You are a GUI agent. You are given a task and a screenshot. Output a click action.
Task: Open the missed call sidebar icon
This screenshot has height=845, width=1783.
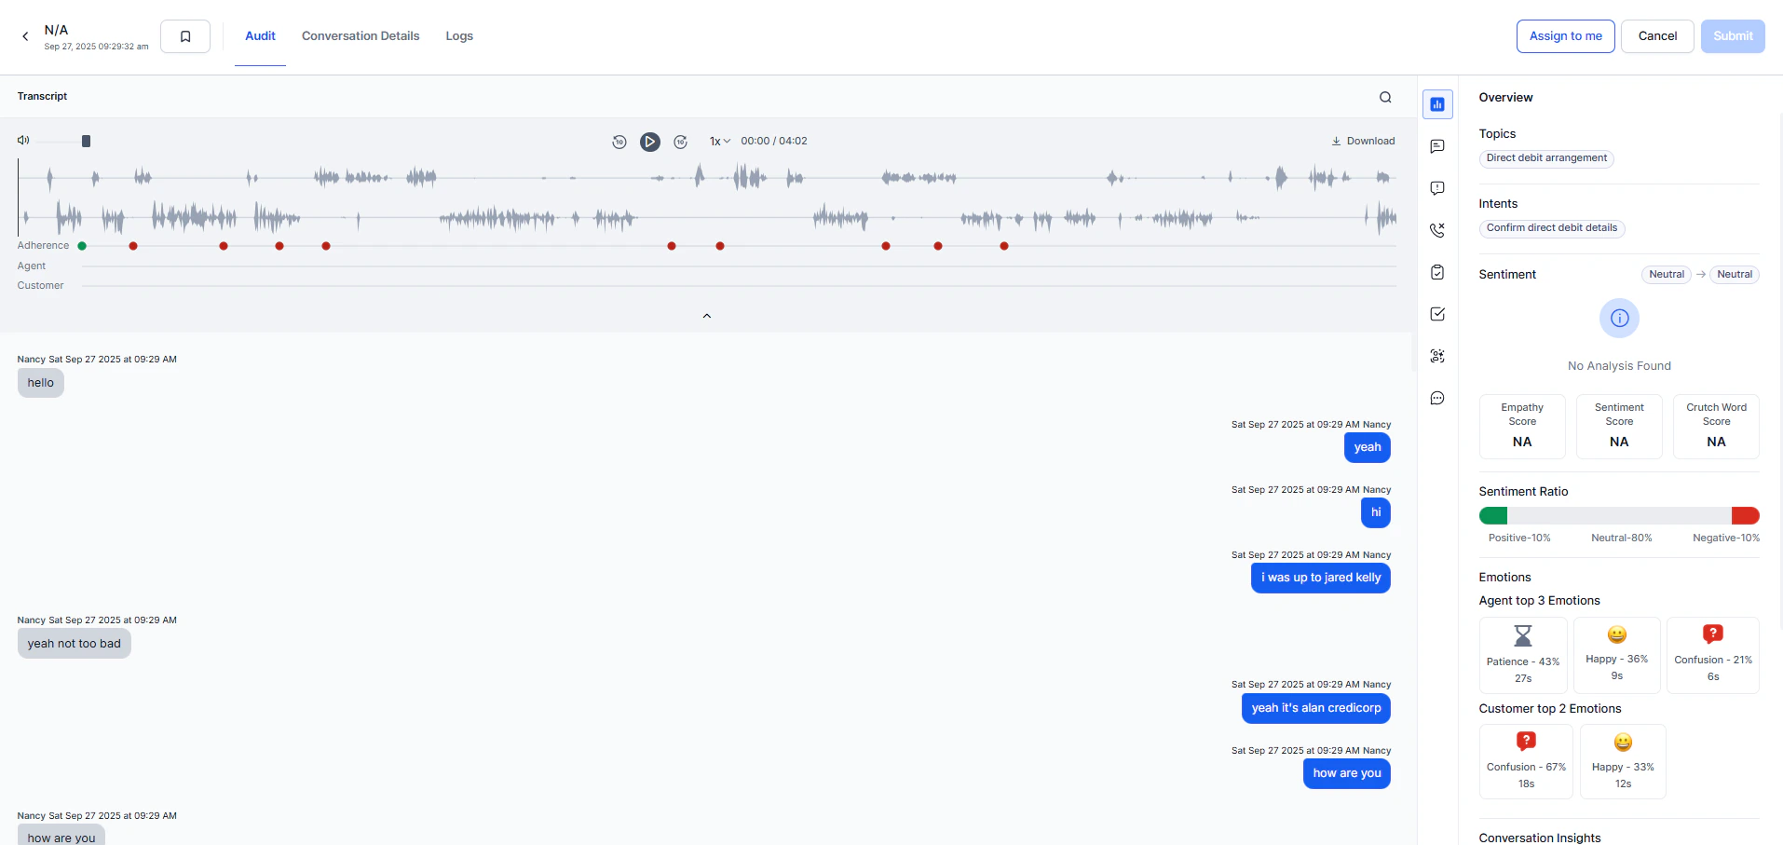coord(1437,230)
